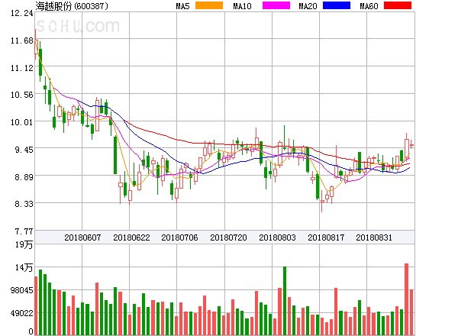The height and width of the screenshot is (336, 458).
Task: Click the red MA60 legend swatch
Action: 398,5
